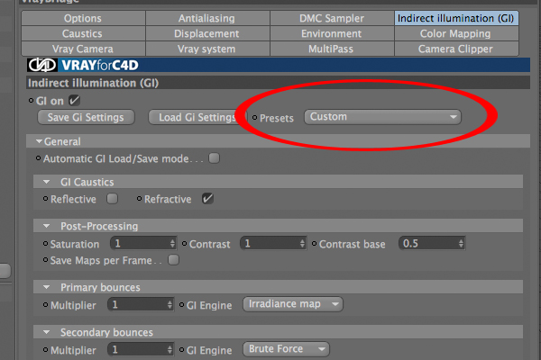Go to the Color Mapping tab
Screen dimensions: 541x360
pos(456,33)
